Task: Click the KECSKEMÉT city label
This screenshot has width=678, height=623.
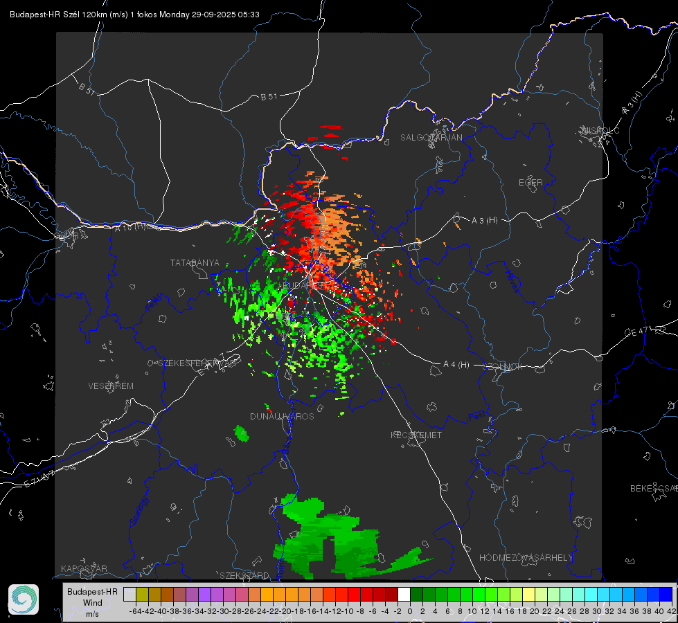Action: click(416, 435)
